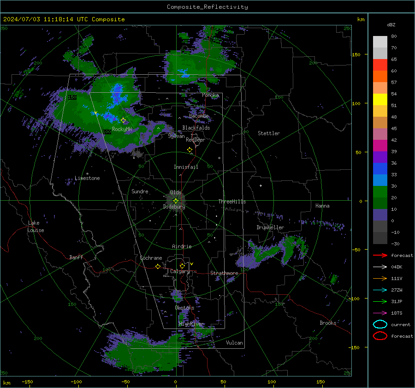
Task: Click the Strathmore label
Action: point(224,273)
